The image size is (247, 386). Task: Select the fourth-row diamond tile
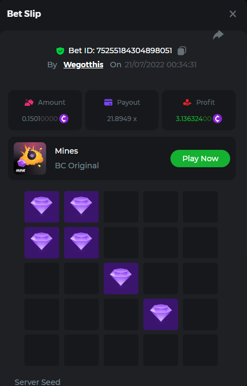pyautogui.click(x=161, y=314)
